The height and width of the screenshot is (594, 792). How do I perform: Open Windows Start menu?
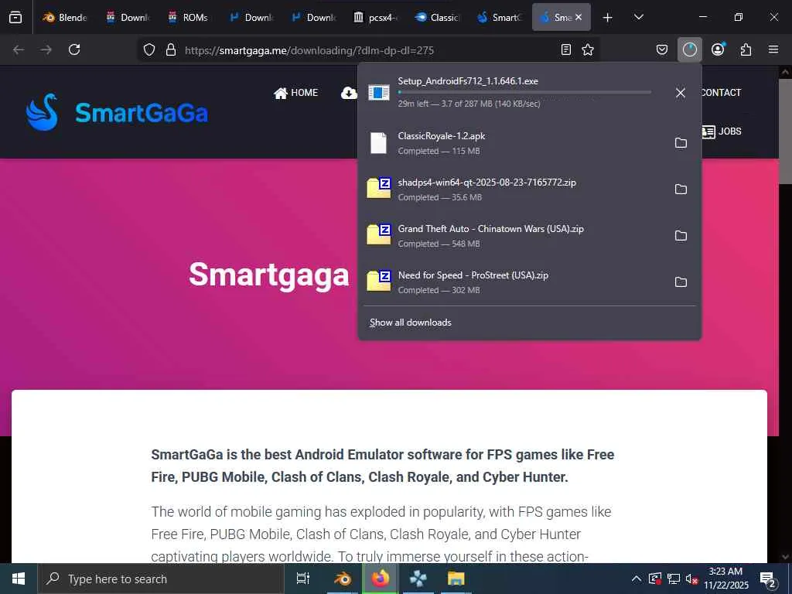pos(19,579)
